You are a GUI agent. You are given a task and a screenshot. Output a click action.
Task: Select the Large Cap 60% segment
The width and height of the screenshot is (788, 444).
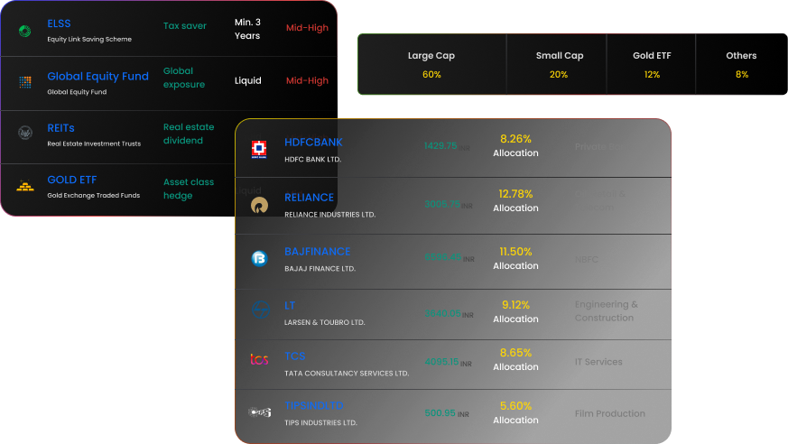(x=431, y=64)
